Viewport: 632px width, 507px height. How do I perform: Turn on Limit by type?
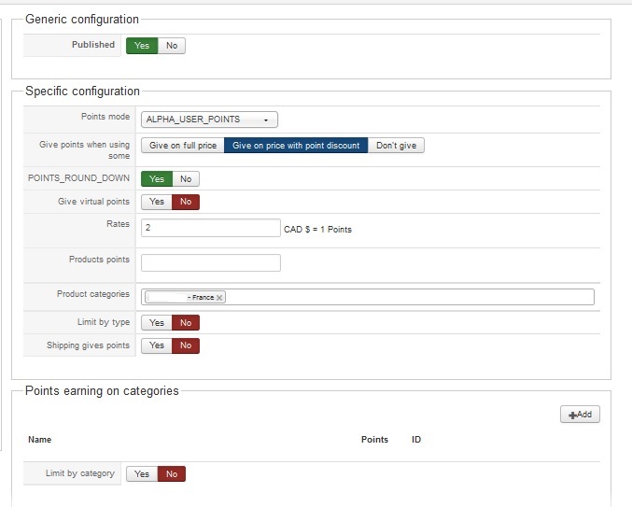156,323
